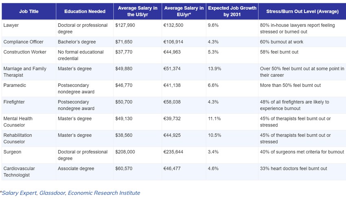The width and height of the screenshot is (346, 200).
Task: Click the Surgeon US salary $208,000
Action: coord(127,152)
